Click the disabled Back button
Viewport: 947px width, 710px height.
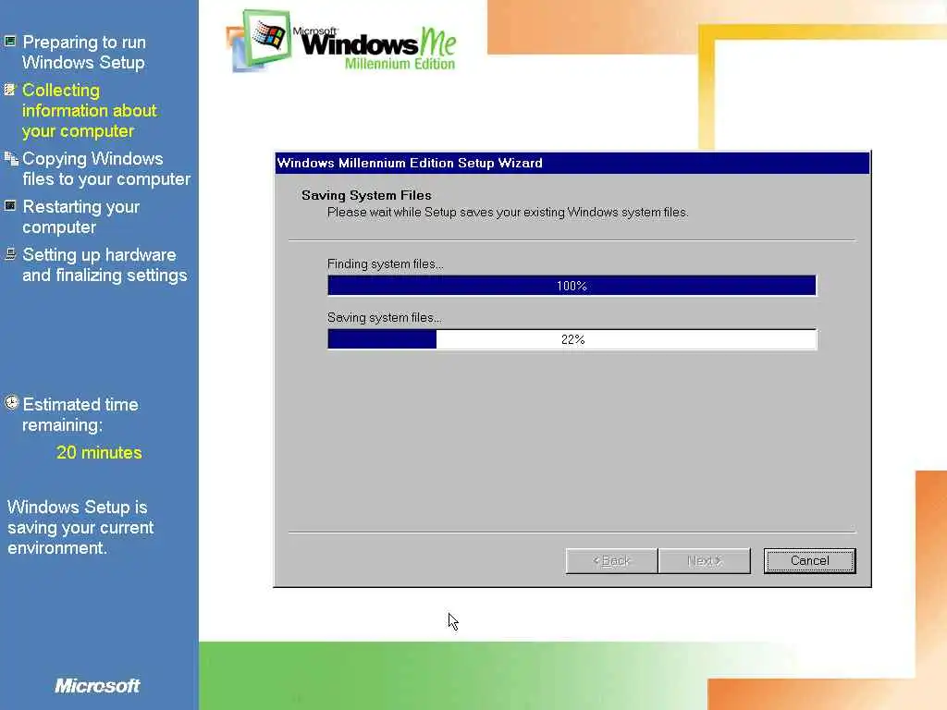[611, 561]
